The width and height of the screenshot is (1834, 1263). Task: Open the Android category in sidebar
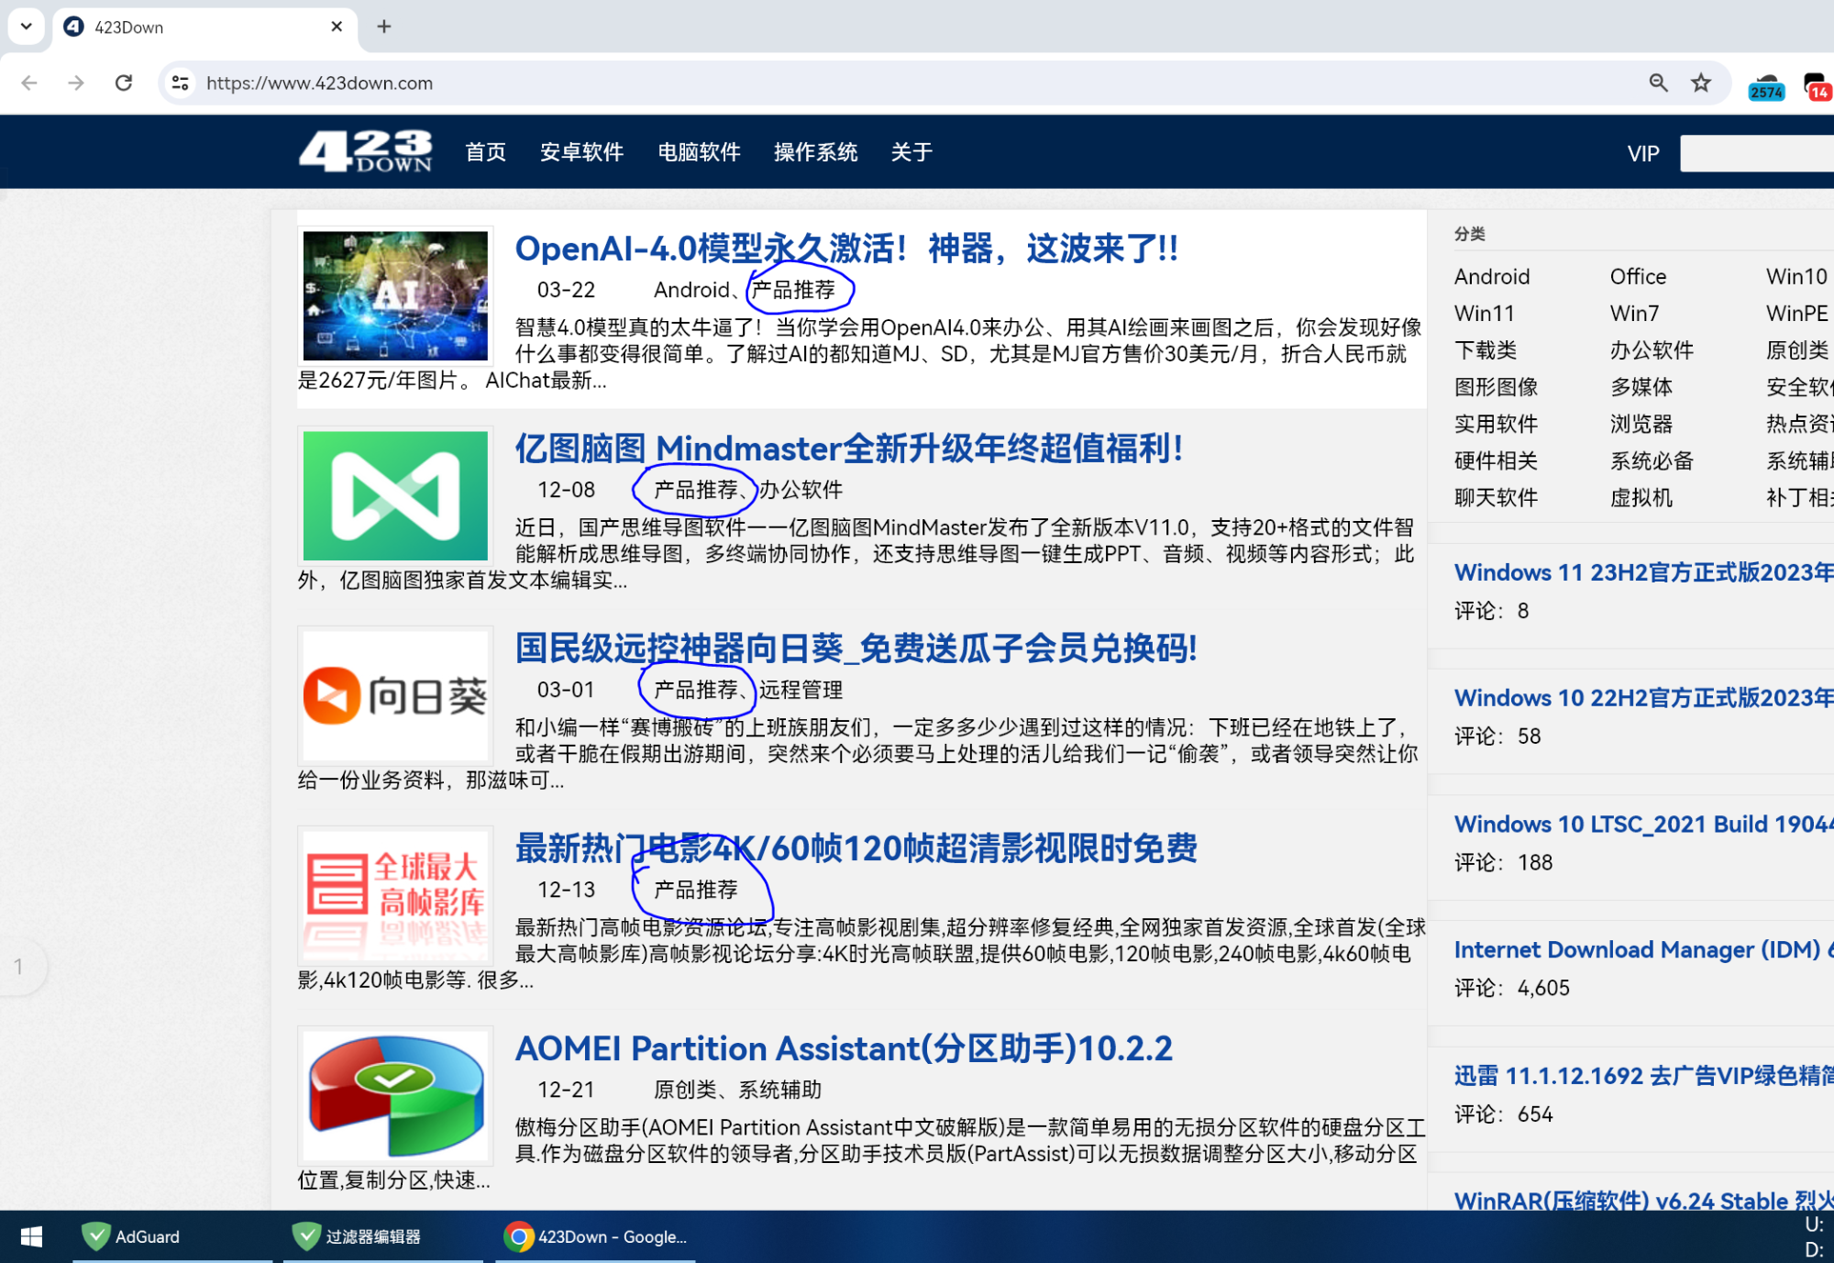pos(1492,276)
